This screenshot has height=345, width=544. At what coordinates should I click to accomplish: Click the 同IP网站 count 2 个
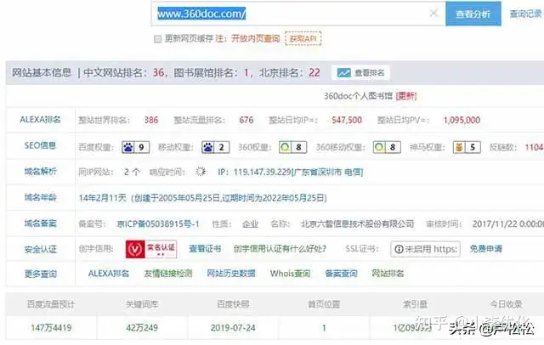(133, 172)
